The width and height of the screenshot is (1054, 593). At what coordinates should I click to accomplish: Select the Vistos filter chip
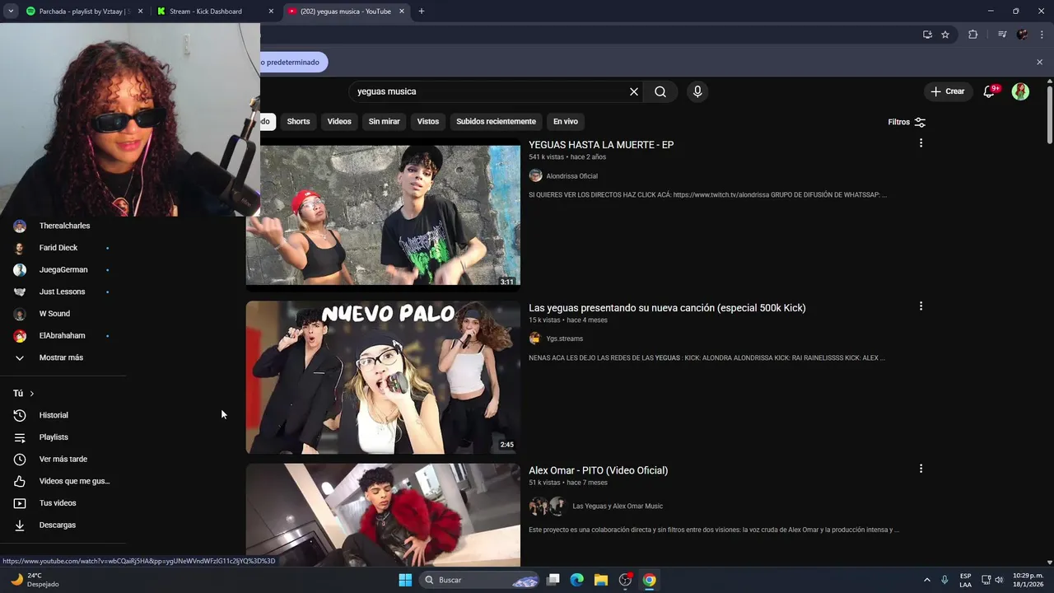tap(428, 121)
